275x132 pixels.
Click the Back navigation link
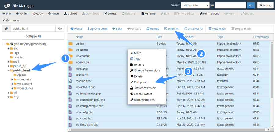click(x=117, y=29)
